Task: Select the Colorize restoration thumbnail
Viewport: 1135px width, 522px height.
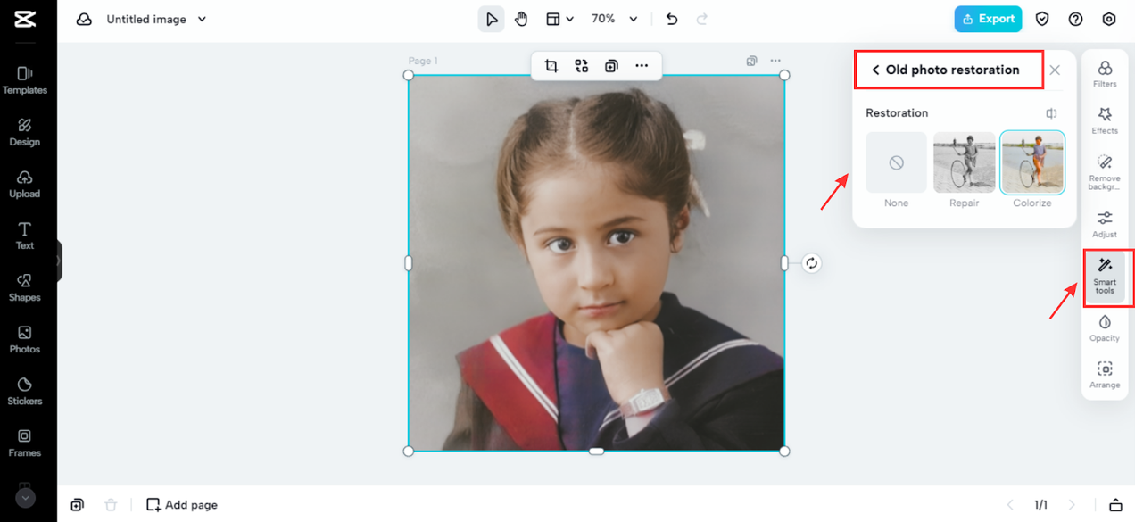Action: [x=1032, y=162]
